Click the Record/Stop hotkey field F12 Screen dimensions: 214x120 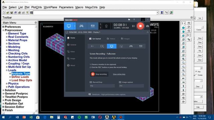(102, 86)
